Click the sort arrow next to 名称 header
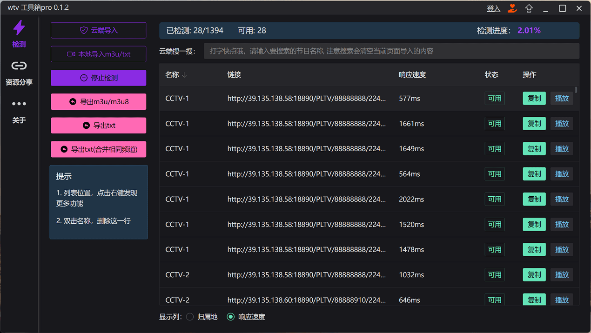This screenshot has width=591, height=333. click(x=185, y=74)
